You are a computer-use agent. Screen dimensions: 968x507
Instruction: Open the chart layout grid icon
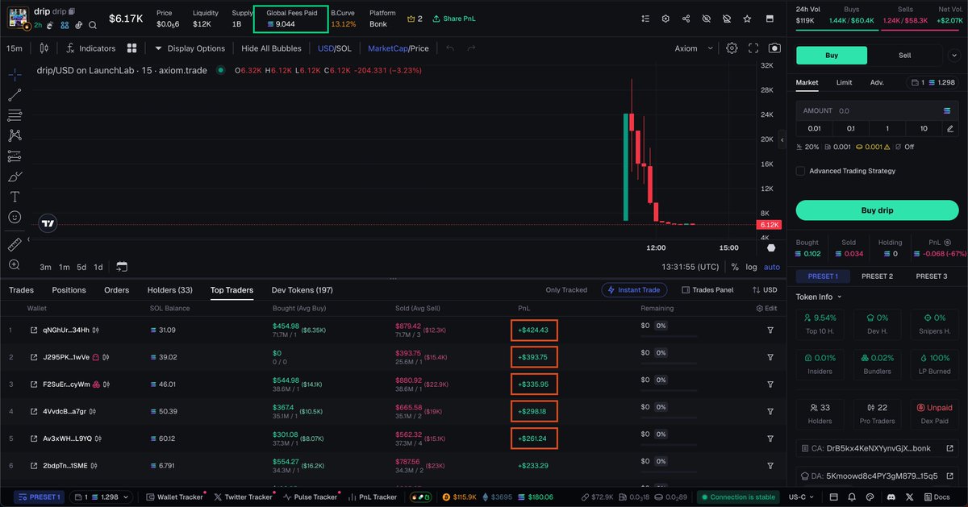(x=131, y=48)
